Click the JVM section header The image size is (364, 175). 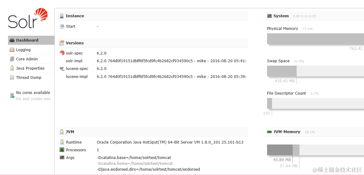tap(153, 132)
